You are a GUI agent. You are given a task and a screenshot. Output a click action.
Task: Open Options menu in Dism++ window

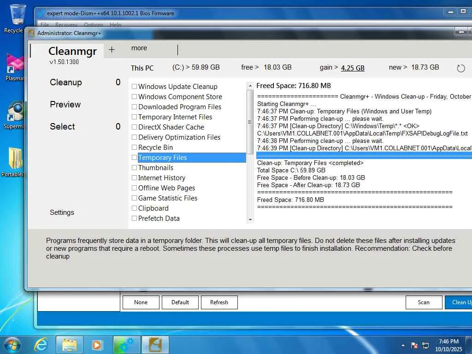click(x=94, y=25)
